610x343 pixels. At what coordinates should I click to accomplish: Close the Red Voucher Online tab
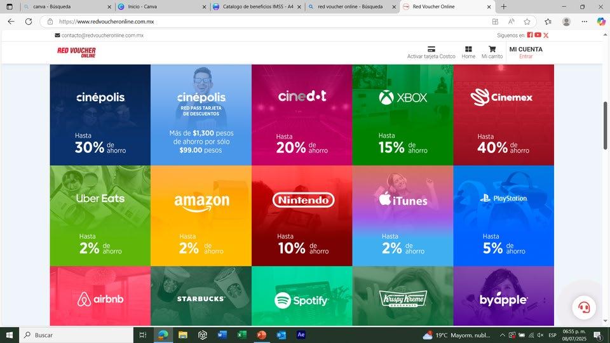tap(489, 6)
